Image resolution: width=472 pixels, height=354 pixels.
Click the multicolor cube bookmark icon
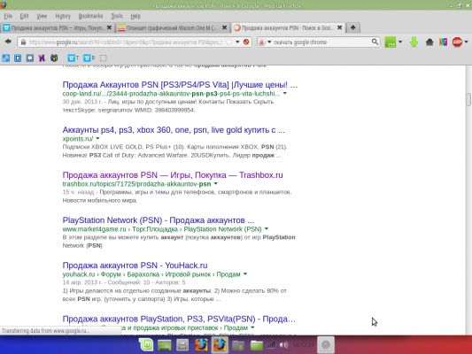54,58
